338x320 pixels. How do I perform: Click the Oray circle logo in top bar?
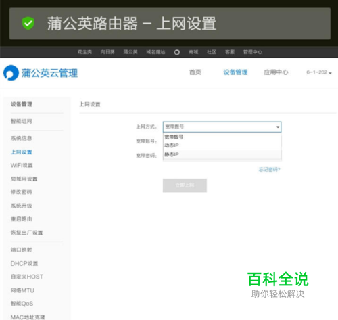pyautogui.click(x=177, y=52)
